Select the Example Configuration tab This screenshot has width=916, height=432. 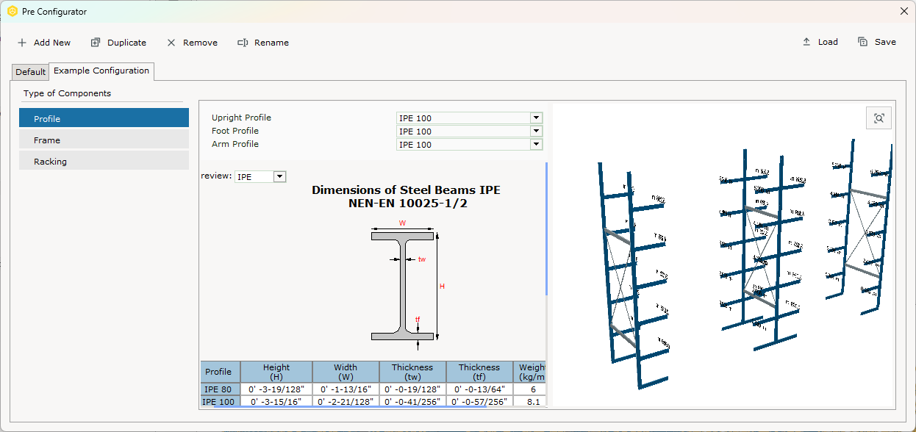click(101, 71)
